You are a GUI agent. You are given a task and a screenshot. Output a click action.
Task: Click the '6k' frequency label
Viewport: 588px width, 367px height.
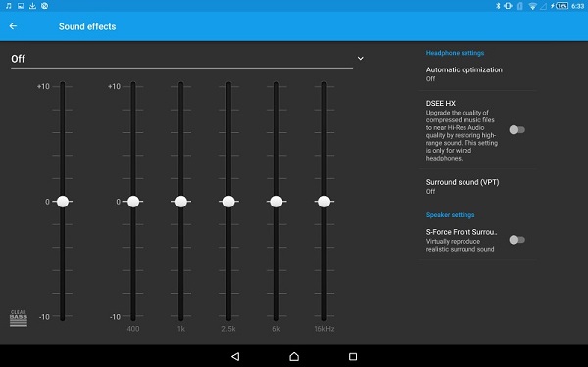276,329
